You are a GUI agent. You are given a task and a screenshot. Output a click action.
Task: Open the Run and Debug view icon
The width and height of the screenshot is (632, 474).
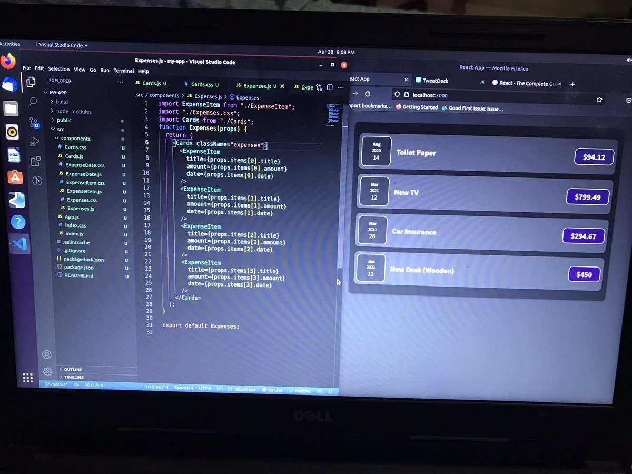coord(35,142)
